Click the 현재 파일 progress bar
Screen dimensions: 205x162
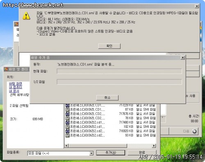point(119,71)
